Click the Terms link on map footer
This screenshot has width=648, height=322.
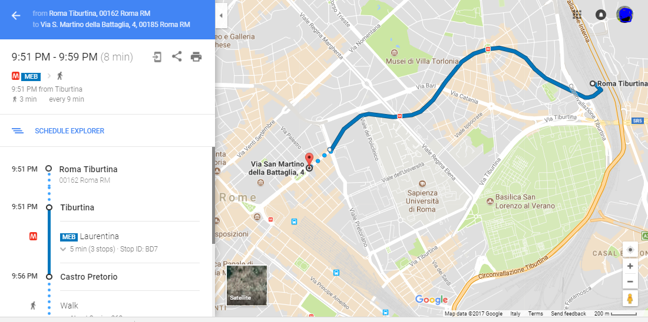coord(535,314)
